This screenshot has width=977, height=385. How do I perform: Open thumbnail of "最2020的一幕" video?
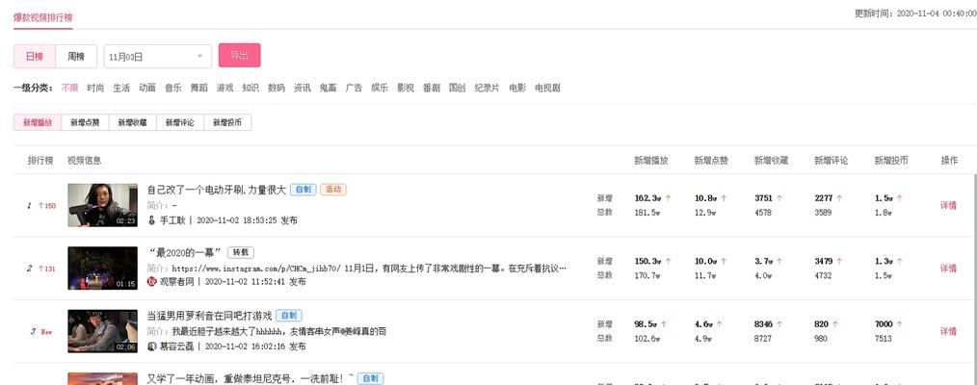click(x=103, y=269)
